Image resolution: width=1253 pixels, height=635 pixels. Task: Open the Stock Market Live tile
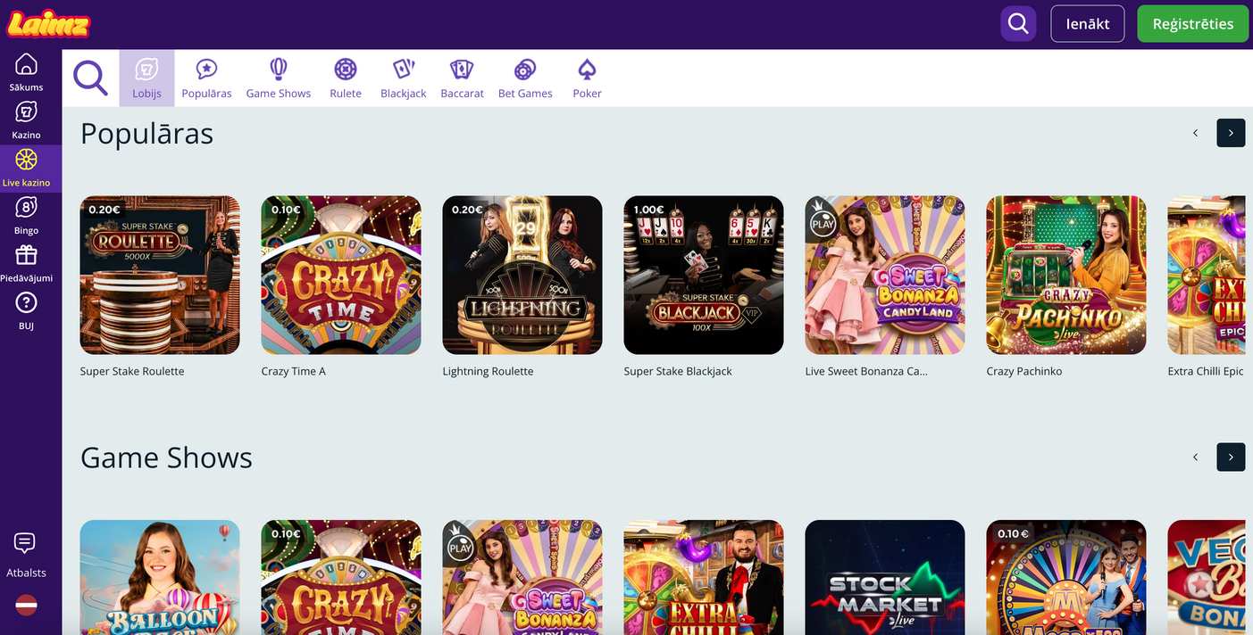pyautogui.click(x=885, y=577)
